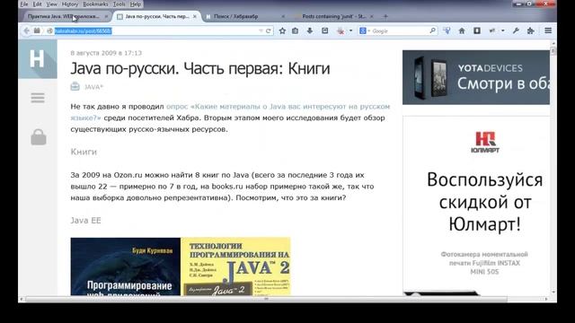Go back with the browser back arrow
Screen dimensions: 575x323
tap(26, 31)
